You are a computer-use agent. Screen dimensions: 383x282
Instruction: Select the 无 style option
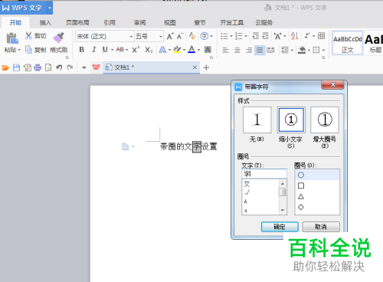pos(257,120)
